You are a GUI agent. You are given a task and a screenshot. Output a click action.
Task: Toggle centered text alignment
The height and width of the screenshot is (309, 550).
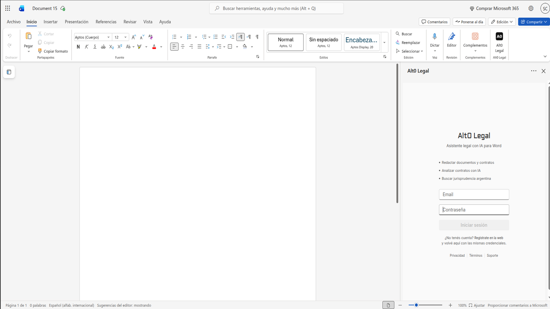point(182,46)
